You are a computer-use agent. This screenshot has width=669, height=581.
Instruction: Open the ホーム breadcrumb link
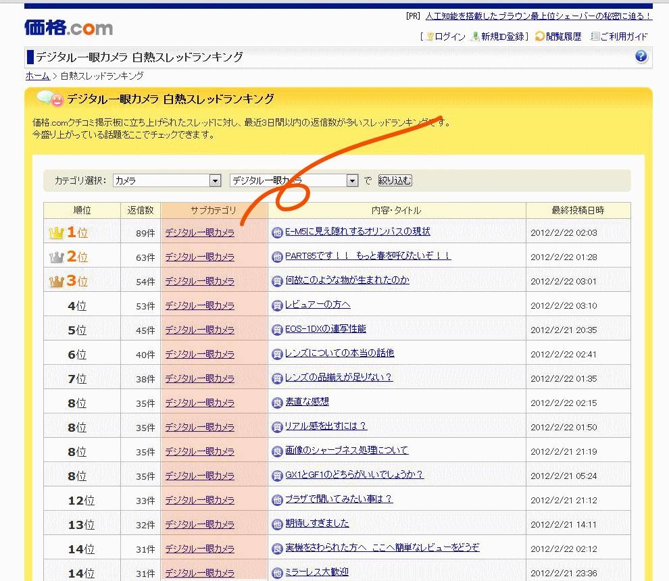tap(37, 76)
